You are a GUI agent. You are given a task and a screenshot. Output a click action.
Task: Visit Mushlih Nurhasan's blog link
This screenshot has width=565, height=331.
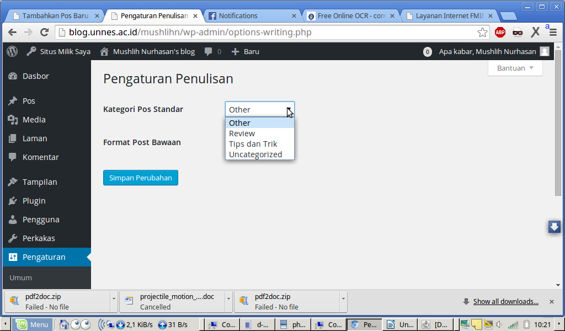pos(147,51)
